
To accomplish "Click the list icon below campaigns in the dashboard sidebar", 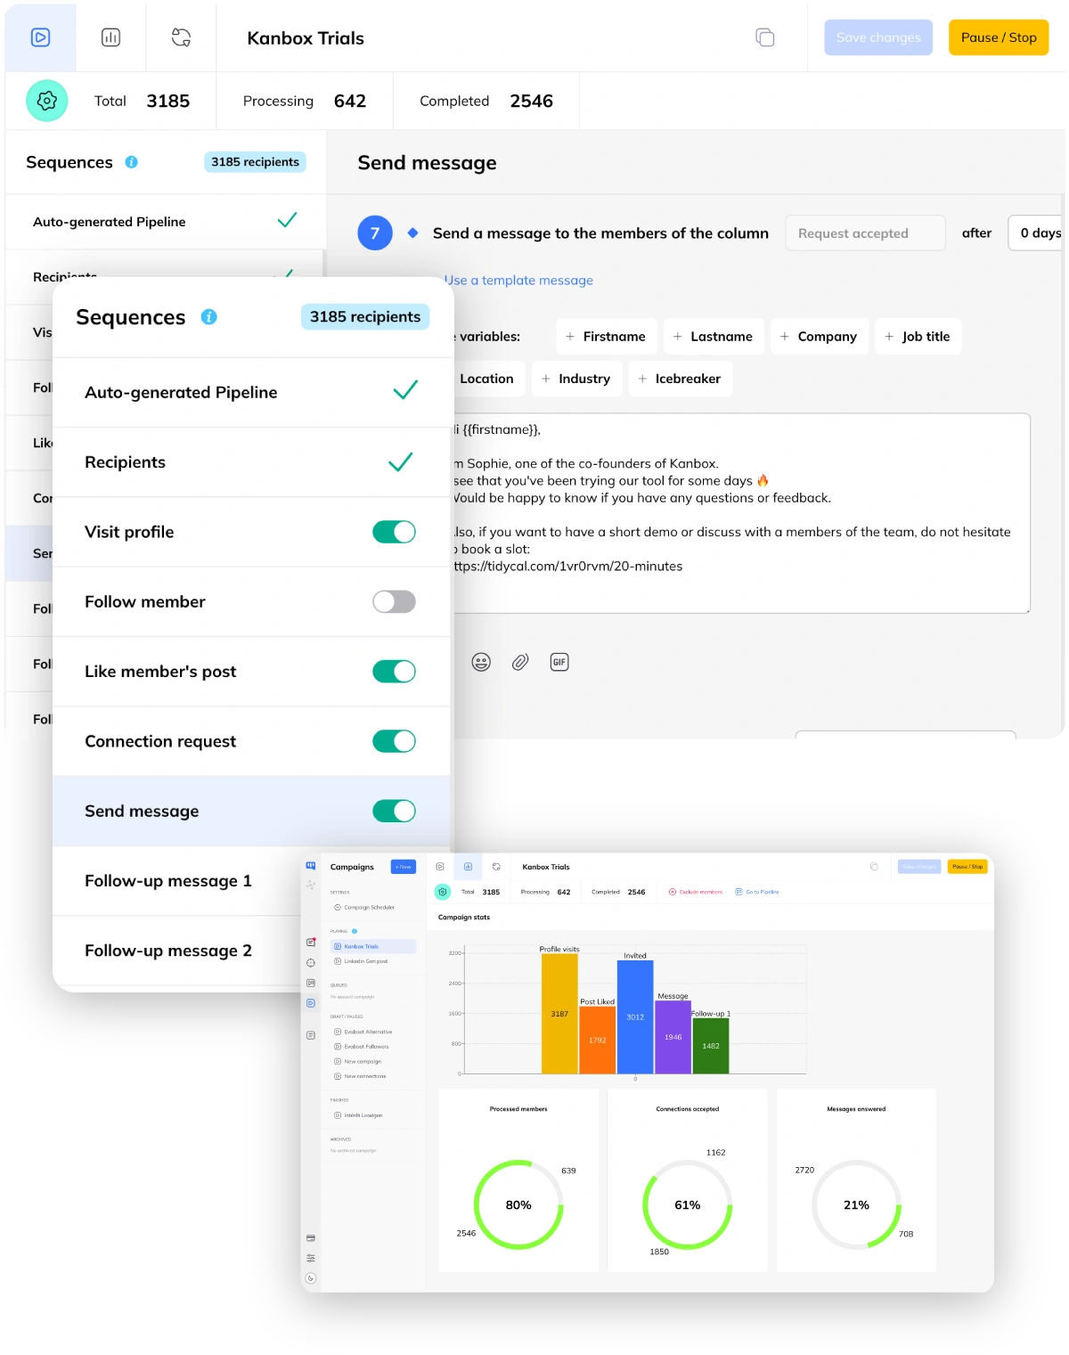I will pyautogui.click(x=310, y=1035).
